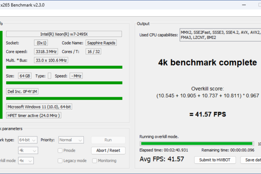Click the Remaining time 00:00:00.096 text
The image size is (261, 174).
pyautogui.click(x=228, y=150)
